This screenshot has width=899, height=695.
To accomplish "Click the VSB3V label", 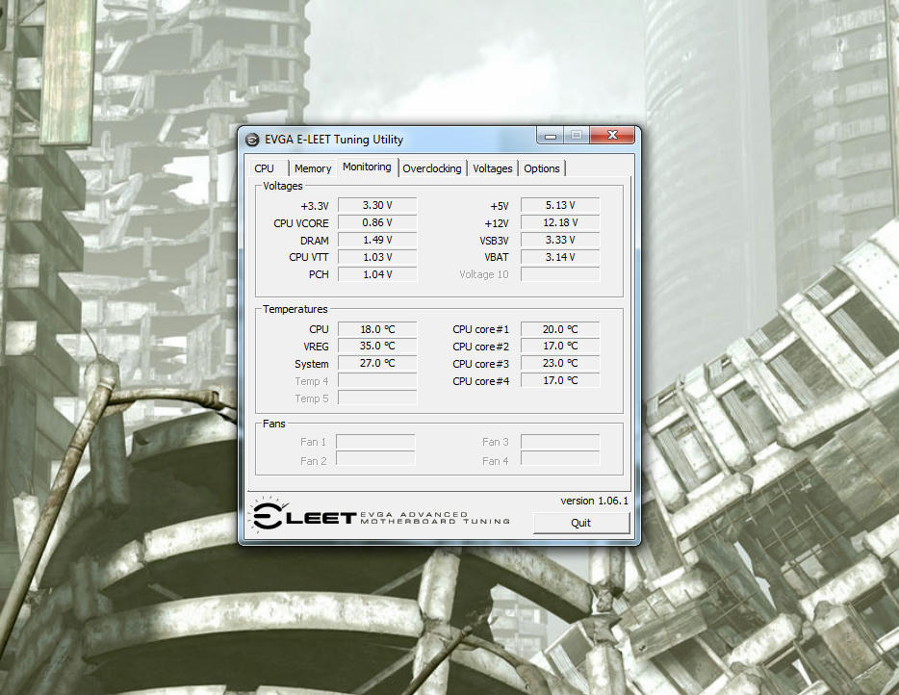I will pyautogui.click(x=494, y=241).
